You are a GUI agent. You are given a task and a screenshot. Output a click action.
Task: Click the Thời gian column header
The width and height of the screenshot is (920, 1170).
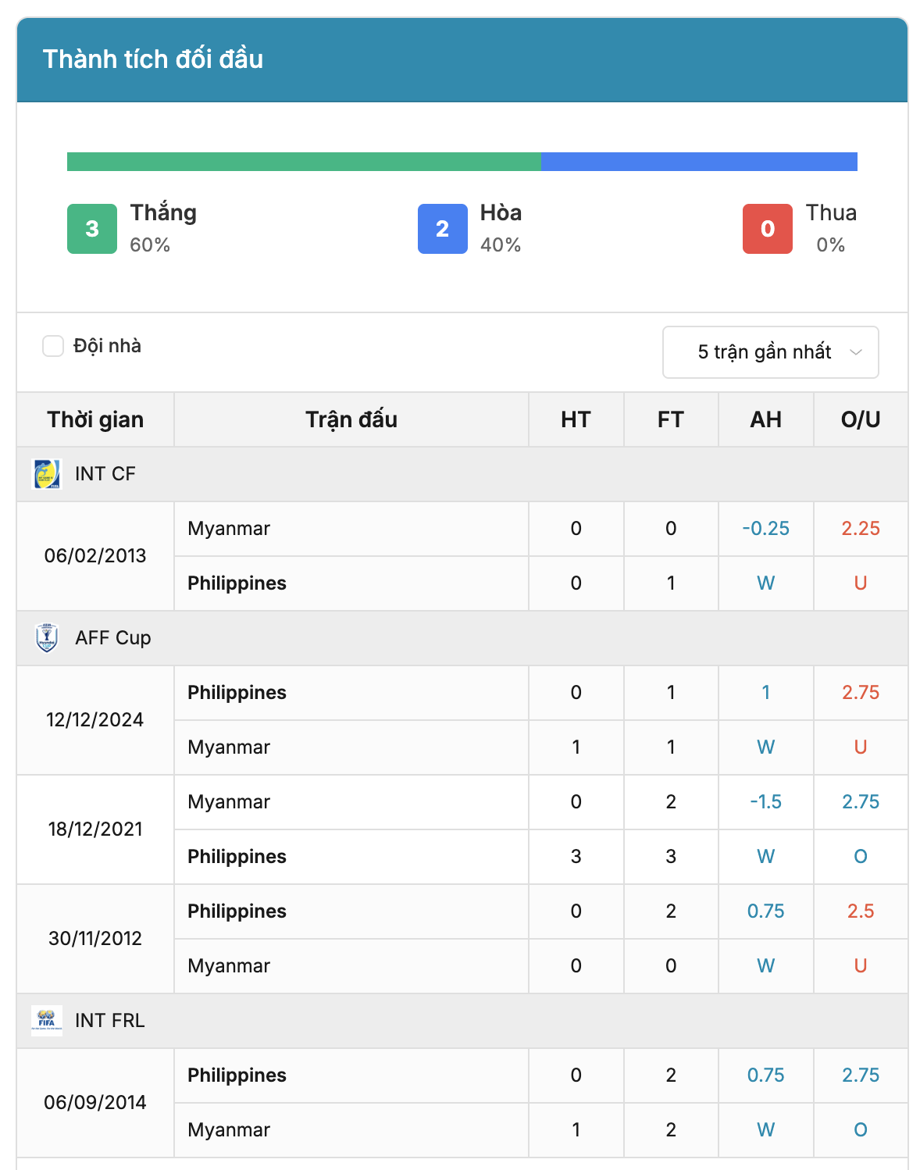tap(95, 419)
